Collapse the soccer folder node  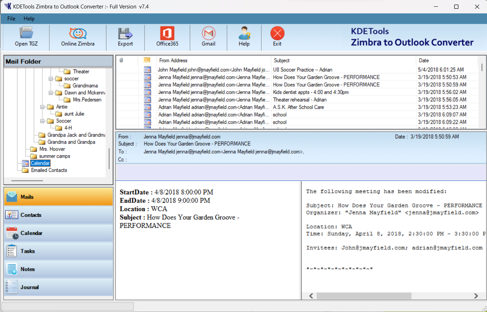coord(50,79)
